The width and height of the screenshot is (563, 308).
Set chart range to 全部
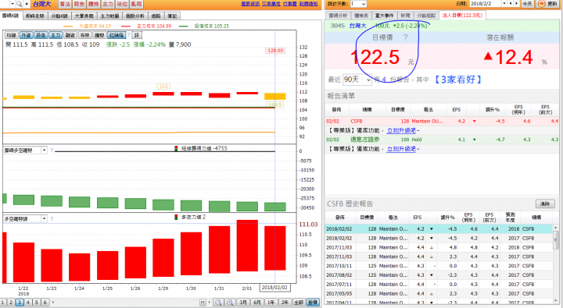pyautogui.click(x=299, y=303)
